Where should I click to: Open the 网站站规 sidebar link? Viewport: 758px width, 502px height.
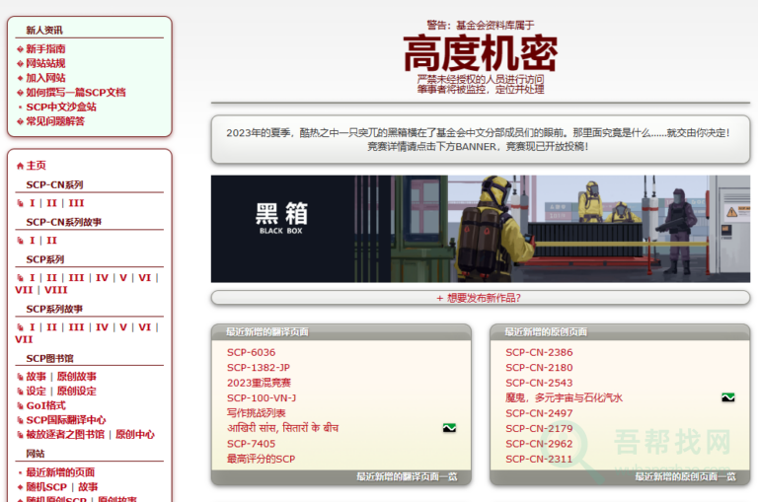pos(45,63)
